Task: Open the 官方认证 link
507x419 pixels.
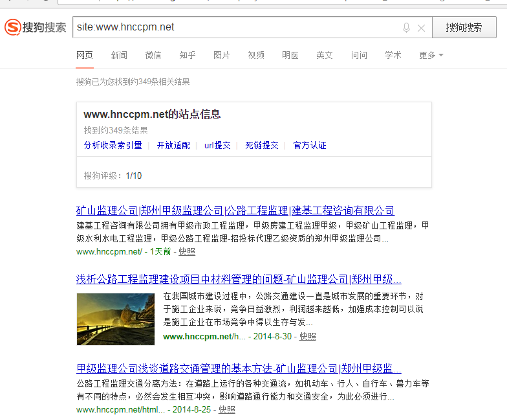Action: tap(309, 145)
